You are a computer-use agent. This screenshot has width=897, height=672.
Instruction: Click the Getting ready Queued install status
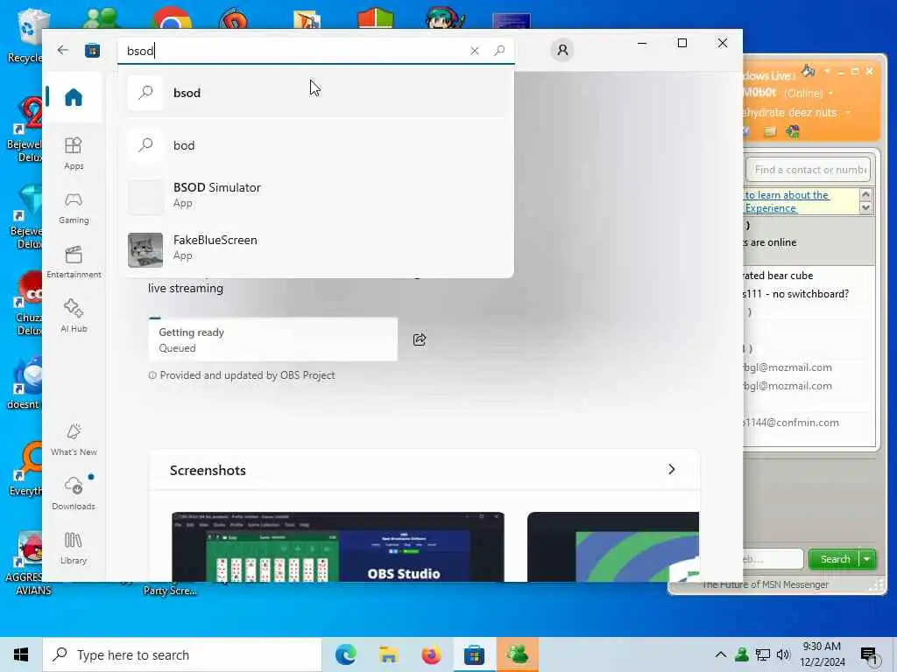pyautogui.click(x=273, y=339)
